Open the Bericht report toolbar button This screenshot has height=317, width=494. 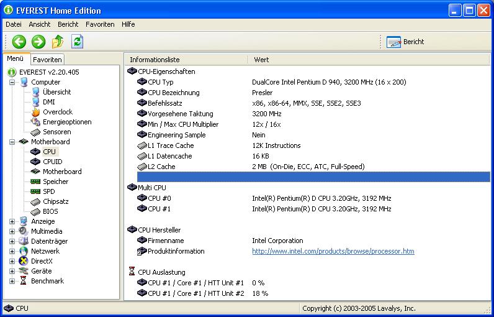point(405,42)
